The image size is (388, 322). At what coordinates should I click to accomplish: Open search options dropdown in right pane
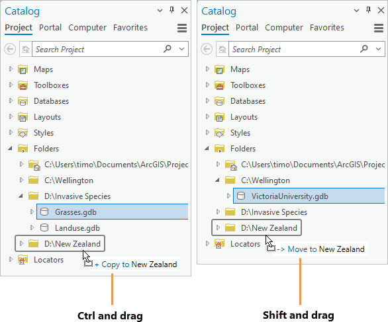(x=378, y=49)
